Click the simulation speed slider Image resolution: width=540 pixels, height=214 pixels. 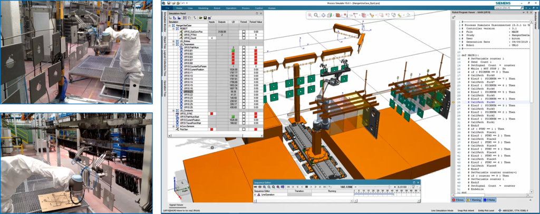(x=375, y=187)
